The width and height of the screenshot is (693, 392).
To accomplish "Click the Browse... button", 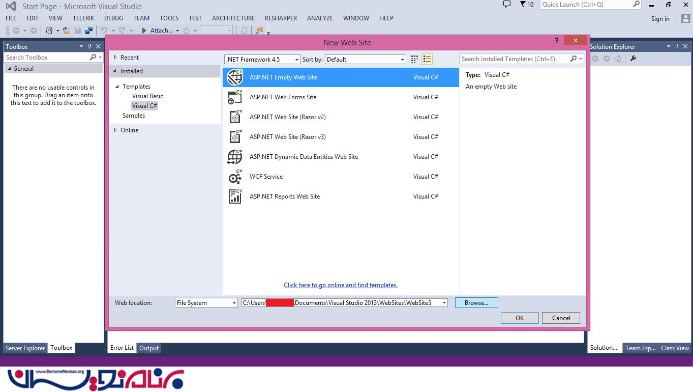I will pyautogui.click(x=476, y=303).
